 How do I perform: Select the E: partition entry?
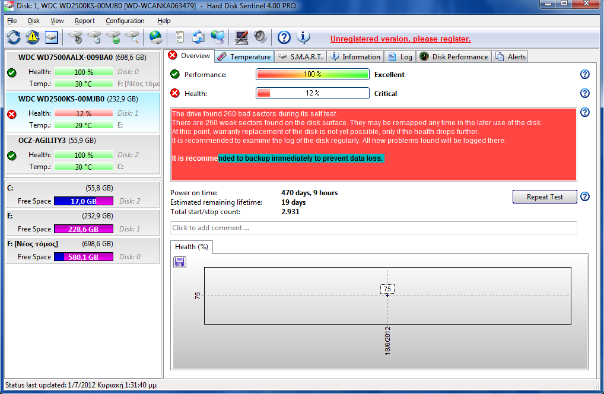[83, 223]
